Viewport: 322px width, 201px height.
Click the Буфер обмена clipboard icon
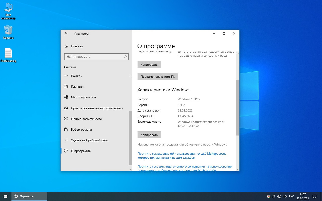point(66,130)
